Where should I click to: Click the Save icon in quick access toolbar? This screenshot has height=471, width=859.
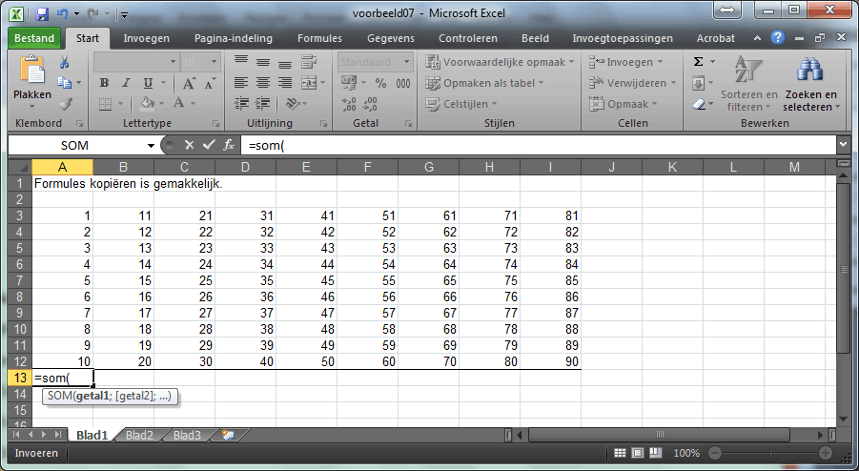pos(43,14)
